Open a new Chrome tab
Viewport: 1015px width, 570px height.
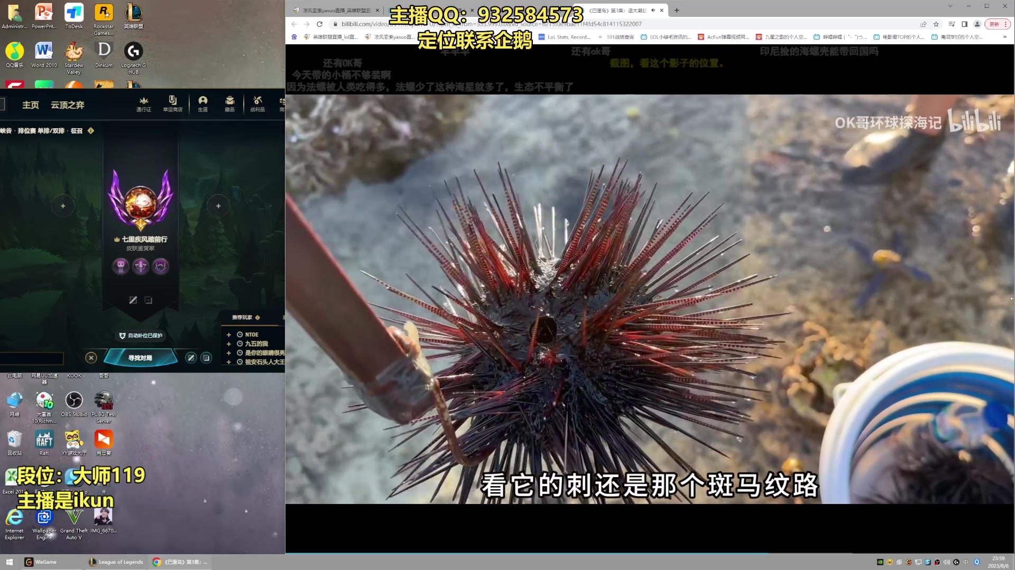point(677,10)
